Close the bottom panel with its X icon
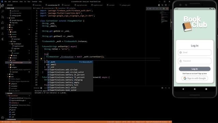Image resolution: width=218 pixels, height=123 pixels. click(169, 88)
